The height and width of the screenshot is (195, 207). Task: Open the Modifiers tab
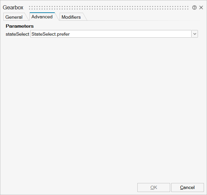click(x=71, y=17)
